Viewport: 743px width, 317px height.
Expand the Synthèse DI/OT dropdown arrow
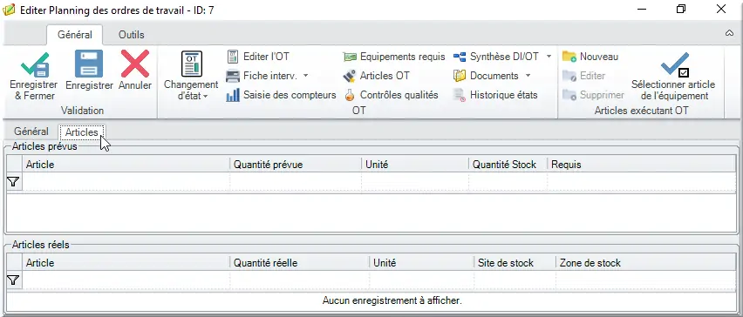[x=549, y=57]
